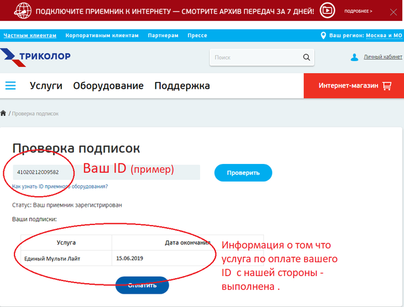Click the user account icon

(354, 57)
